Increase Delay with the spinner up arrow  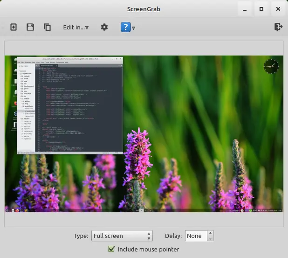click(211, 233)
